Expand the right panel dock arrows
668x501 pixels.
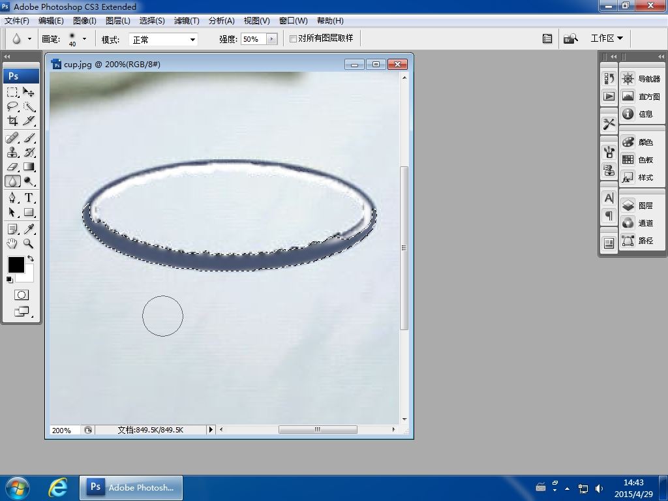click(x=661, y=56)
